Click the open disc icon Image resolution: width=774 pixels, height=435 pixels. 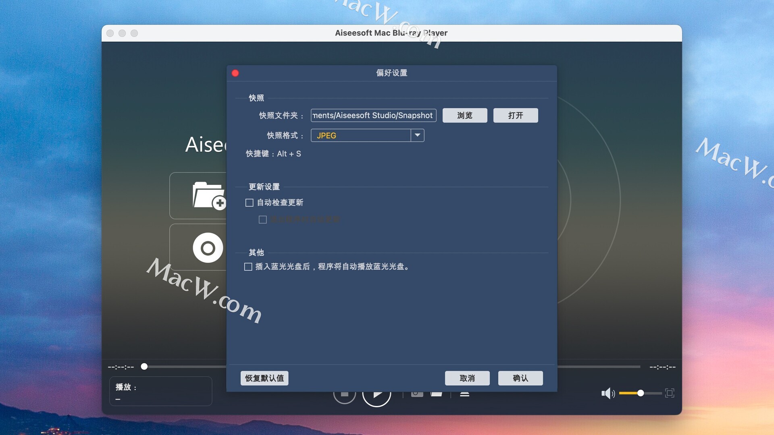208,248
